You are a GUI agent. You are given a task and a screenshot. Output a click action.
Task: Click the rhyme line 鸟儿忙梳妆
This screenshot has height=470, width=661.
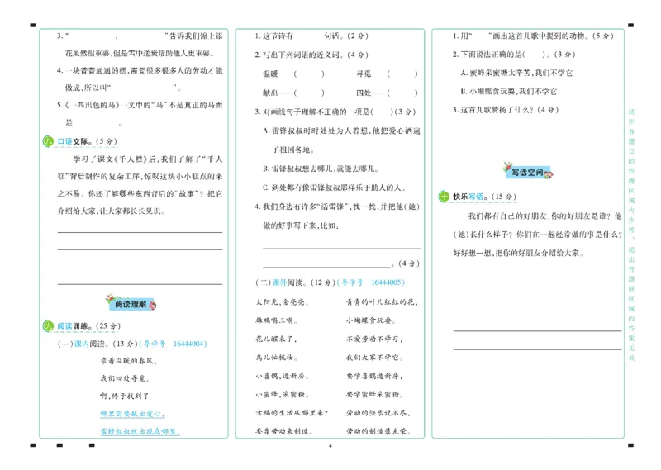click(276, 358)
